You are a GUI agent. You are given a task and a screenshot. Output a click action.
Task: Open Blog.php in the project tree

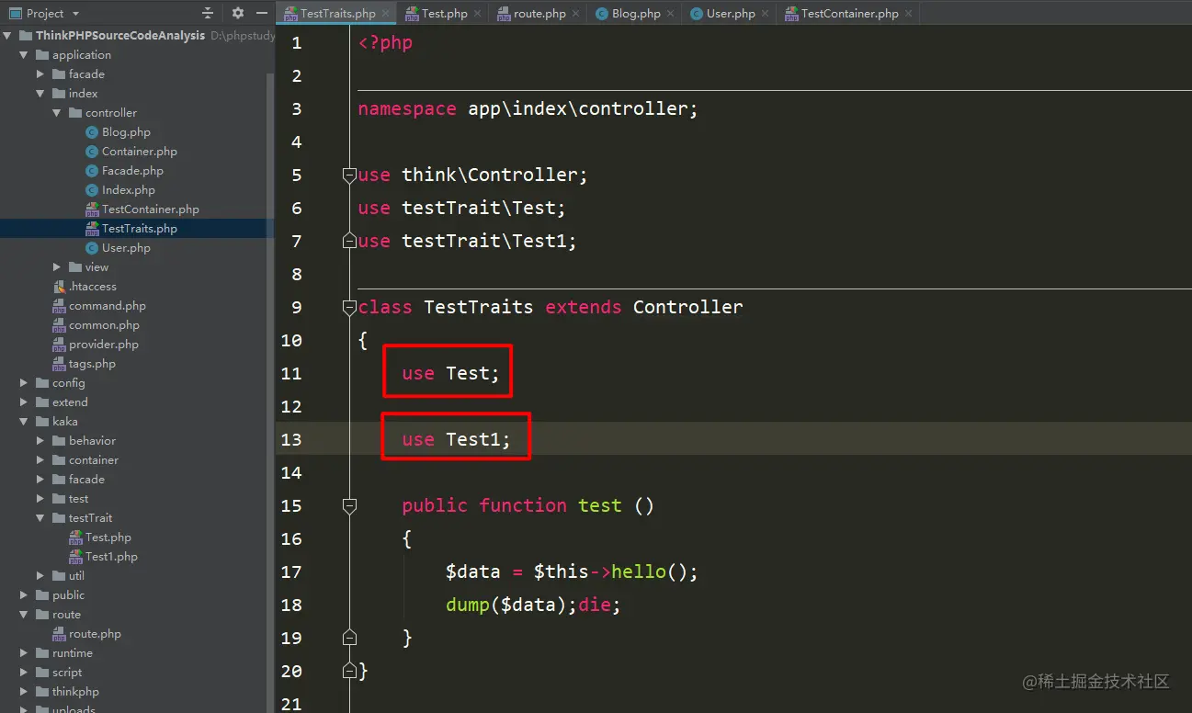pos(126,132)
